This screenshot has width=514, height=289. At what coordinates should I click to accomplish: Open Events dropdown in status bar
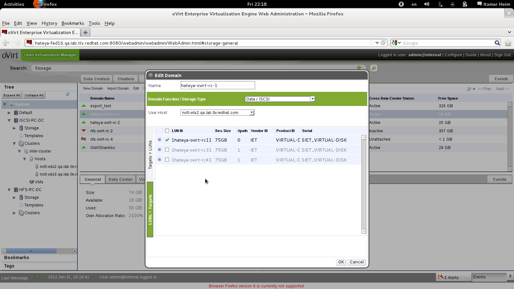click(510, 276)
